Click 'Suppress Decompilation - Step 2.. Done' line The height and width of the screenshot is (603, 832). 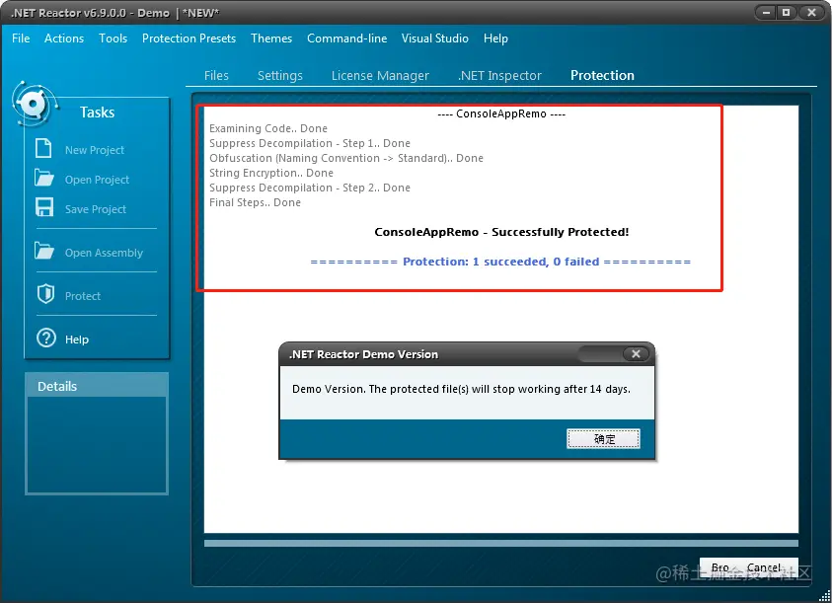(309, 188)
